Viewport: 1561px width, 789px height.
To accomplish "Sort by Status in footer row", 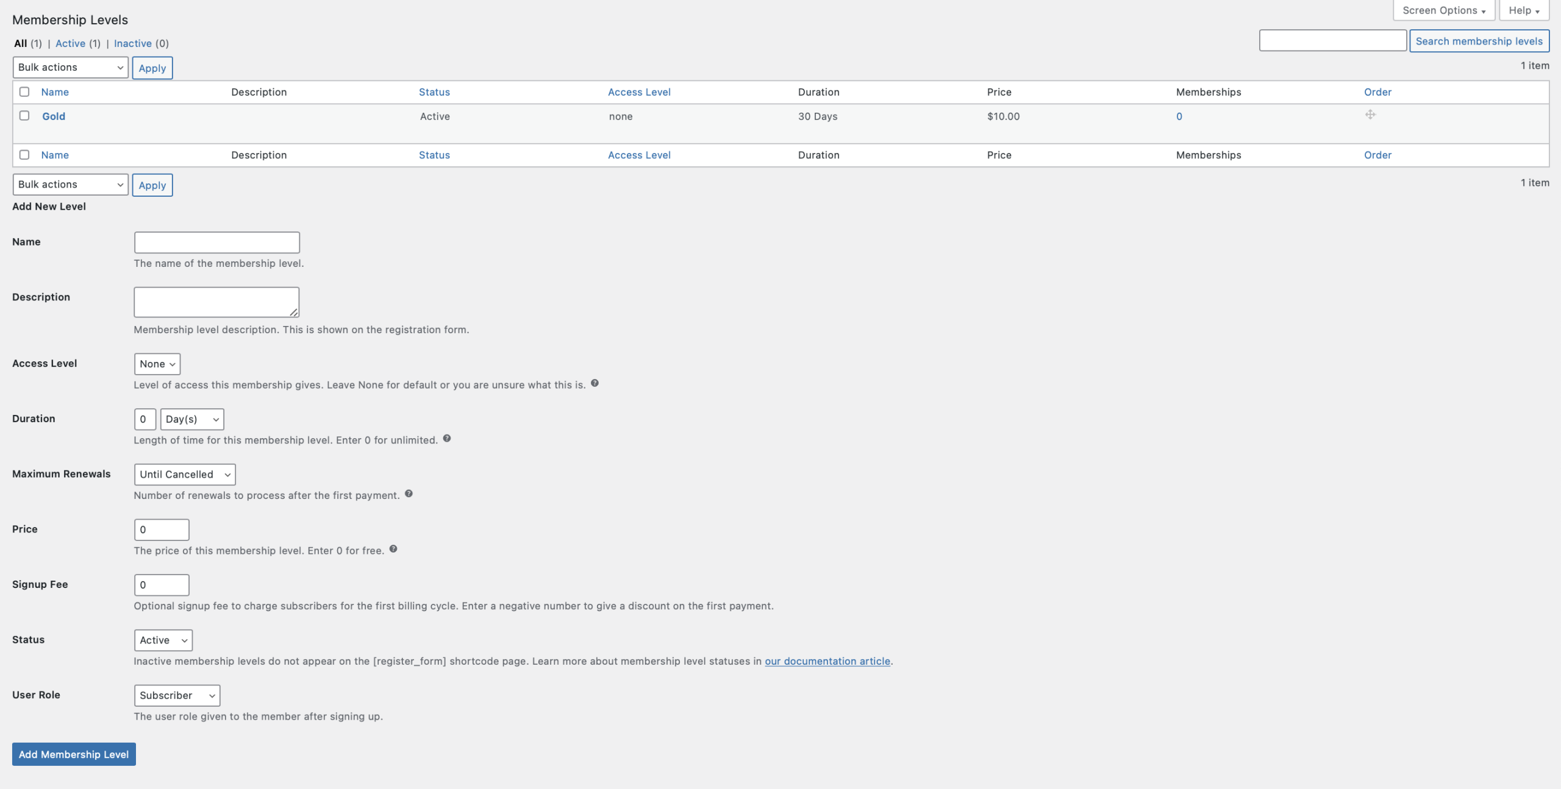I will 434,155.
